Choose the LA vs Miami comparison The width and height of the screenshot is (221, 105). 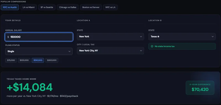pos(29,7)
